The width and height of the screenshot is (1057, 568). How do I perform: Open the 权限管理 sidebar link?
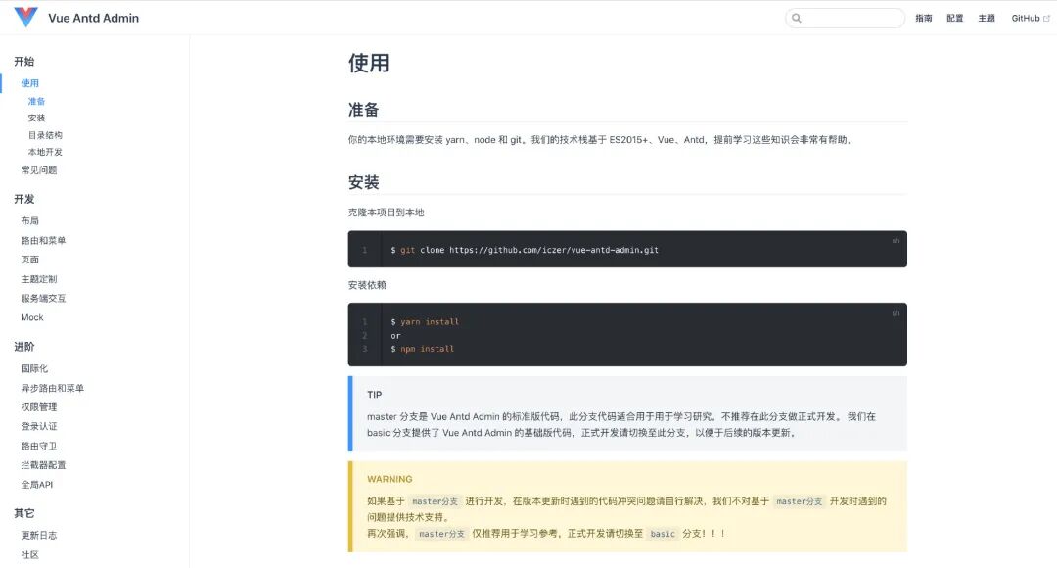tap(40, 405)
